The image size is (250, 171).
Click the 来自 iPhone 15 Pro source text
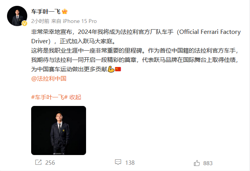pyautogui.click(x=74, y=21)
